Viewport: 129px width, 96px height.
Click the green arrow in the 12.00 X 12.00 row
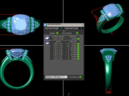78,39
